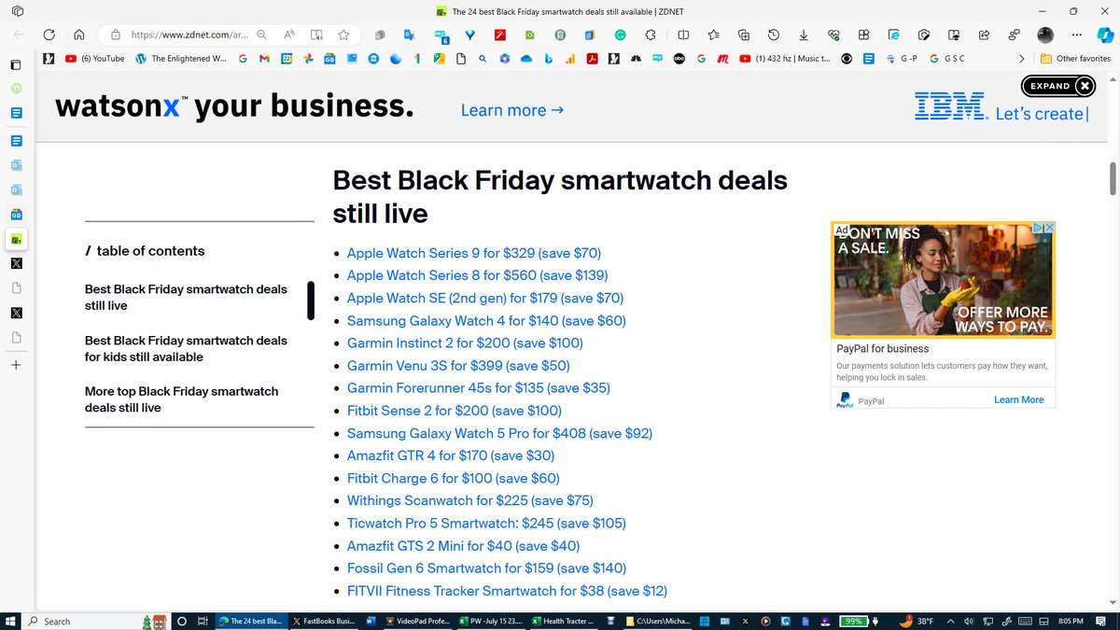This screenshot has height=630, width=1120.
Task: Open Samsung Galaxy Watch 4 for $140 link
Action: point(486,320)
